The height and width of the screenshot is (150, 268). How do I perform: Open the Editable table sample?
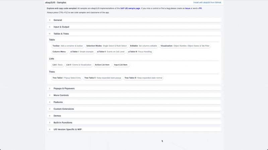pyautogui.click(x=143, y=46)
